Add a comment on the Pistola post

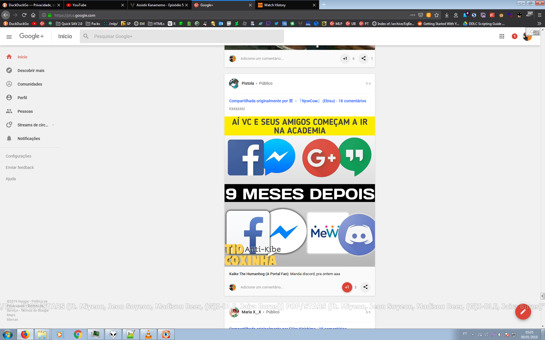pos(262,287)
